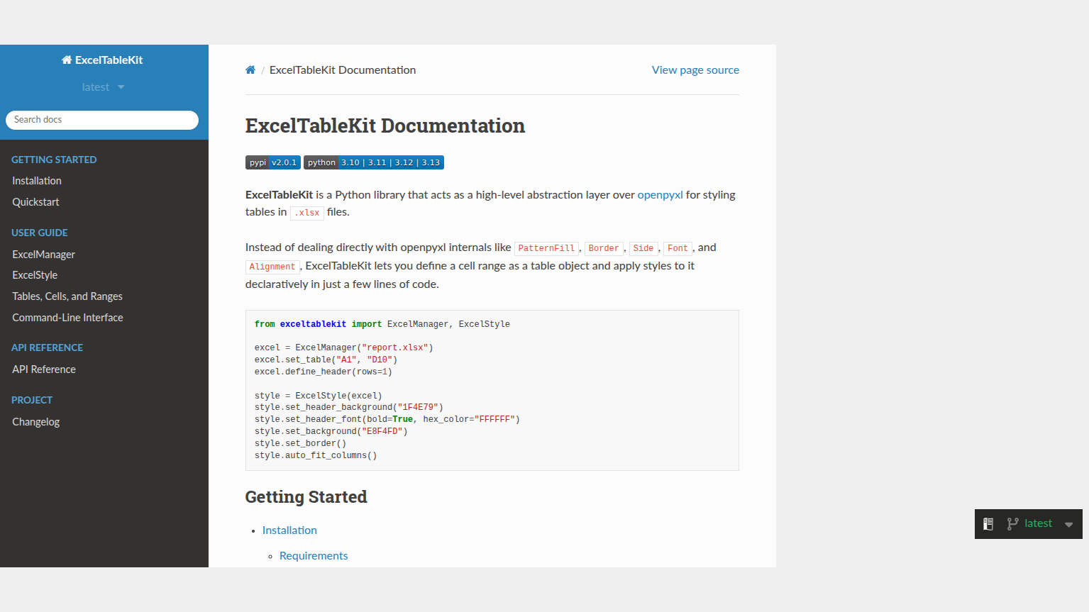This screenshot has height=612, width=1089.
Task: Click the book icon in the version flyout
Action: (x=988, y=524)
